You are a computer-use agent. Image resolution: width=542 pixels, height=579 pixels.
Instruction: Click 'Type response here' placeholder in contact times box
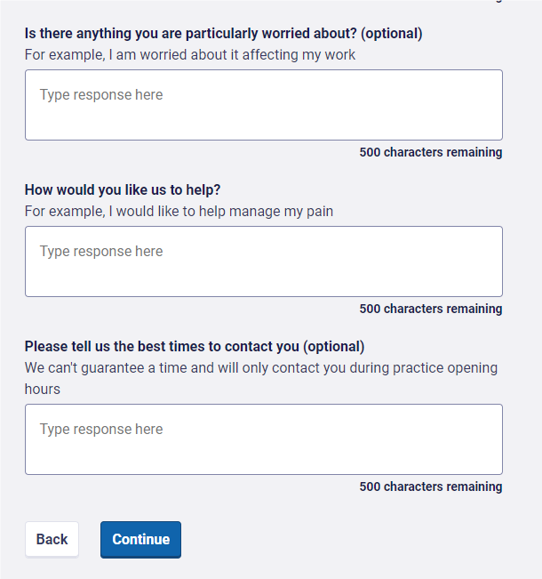pos(101,430)
